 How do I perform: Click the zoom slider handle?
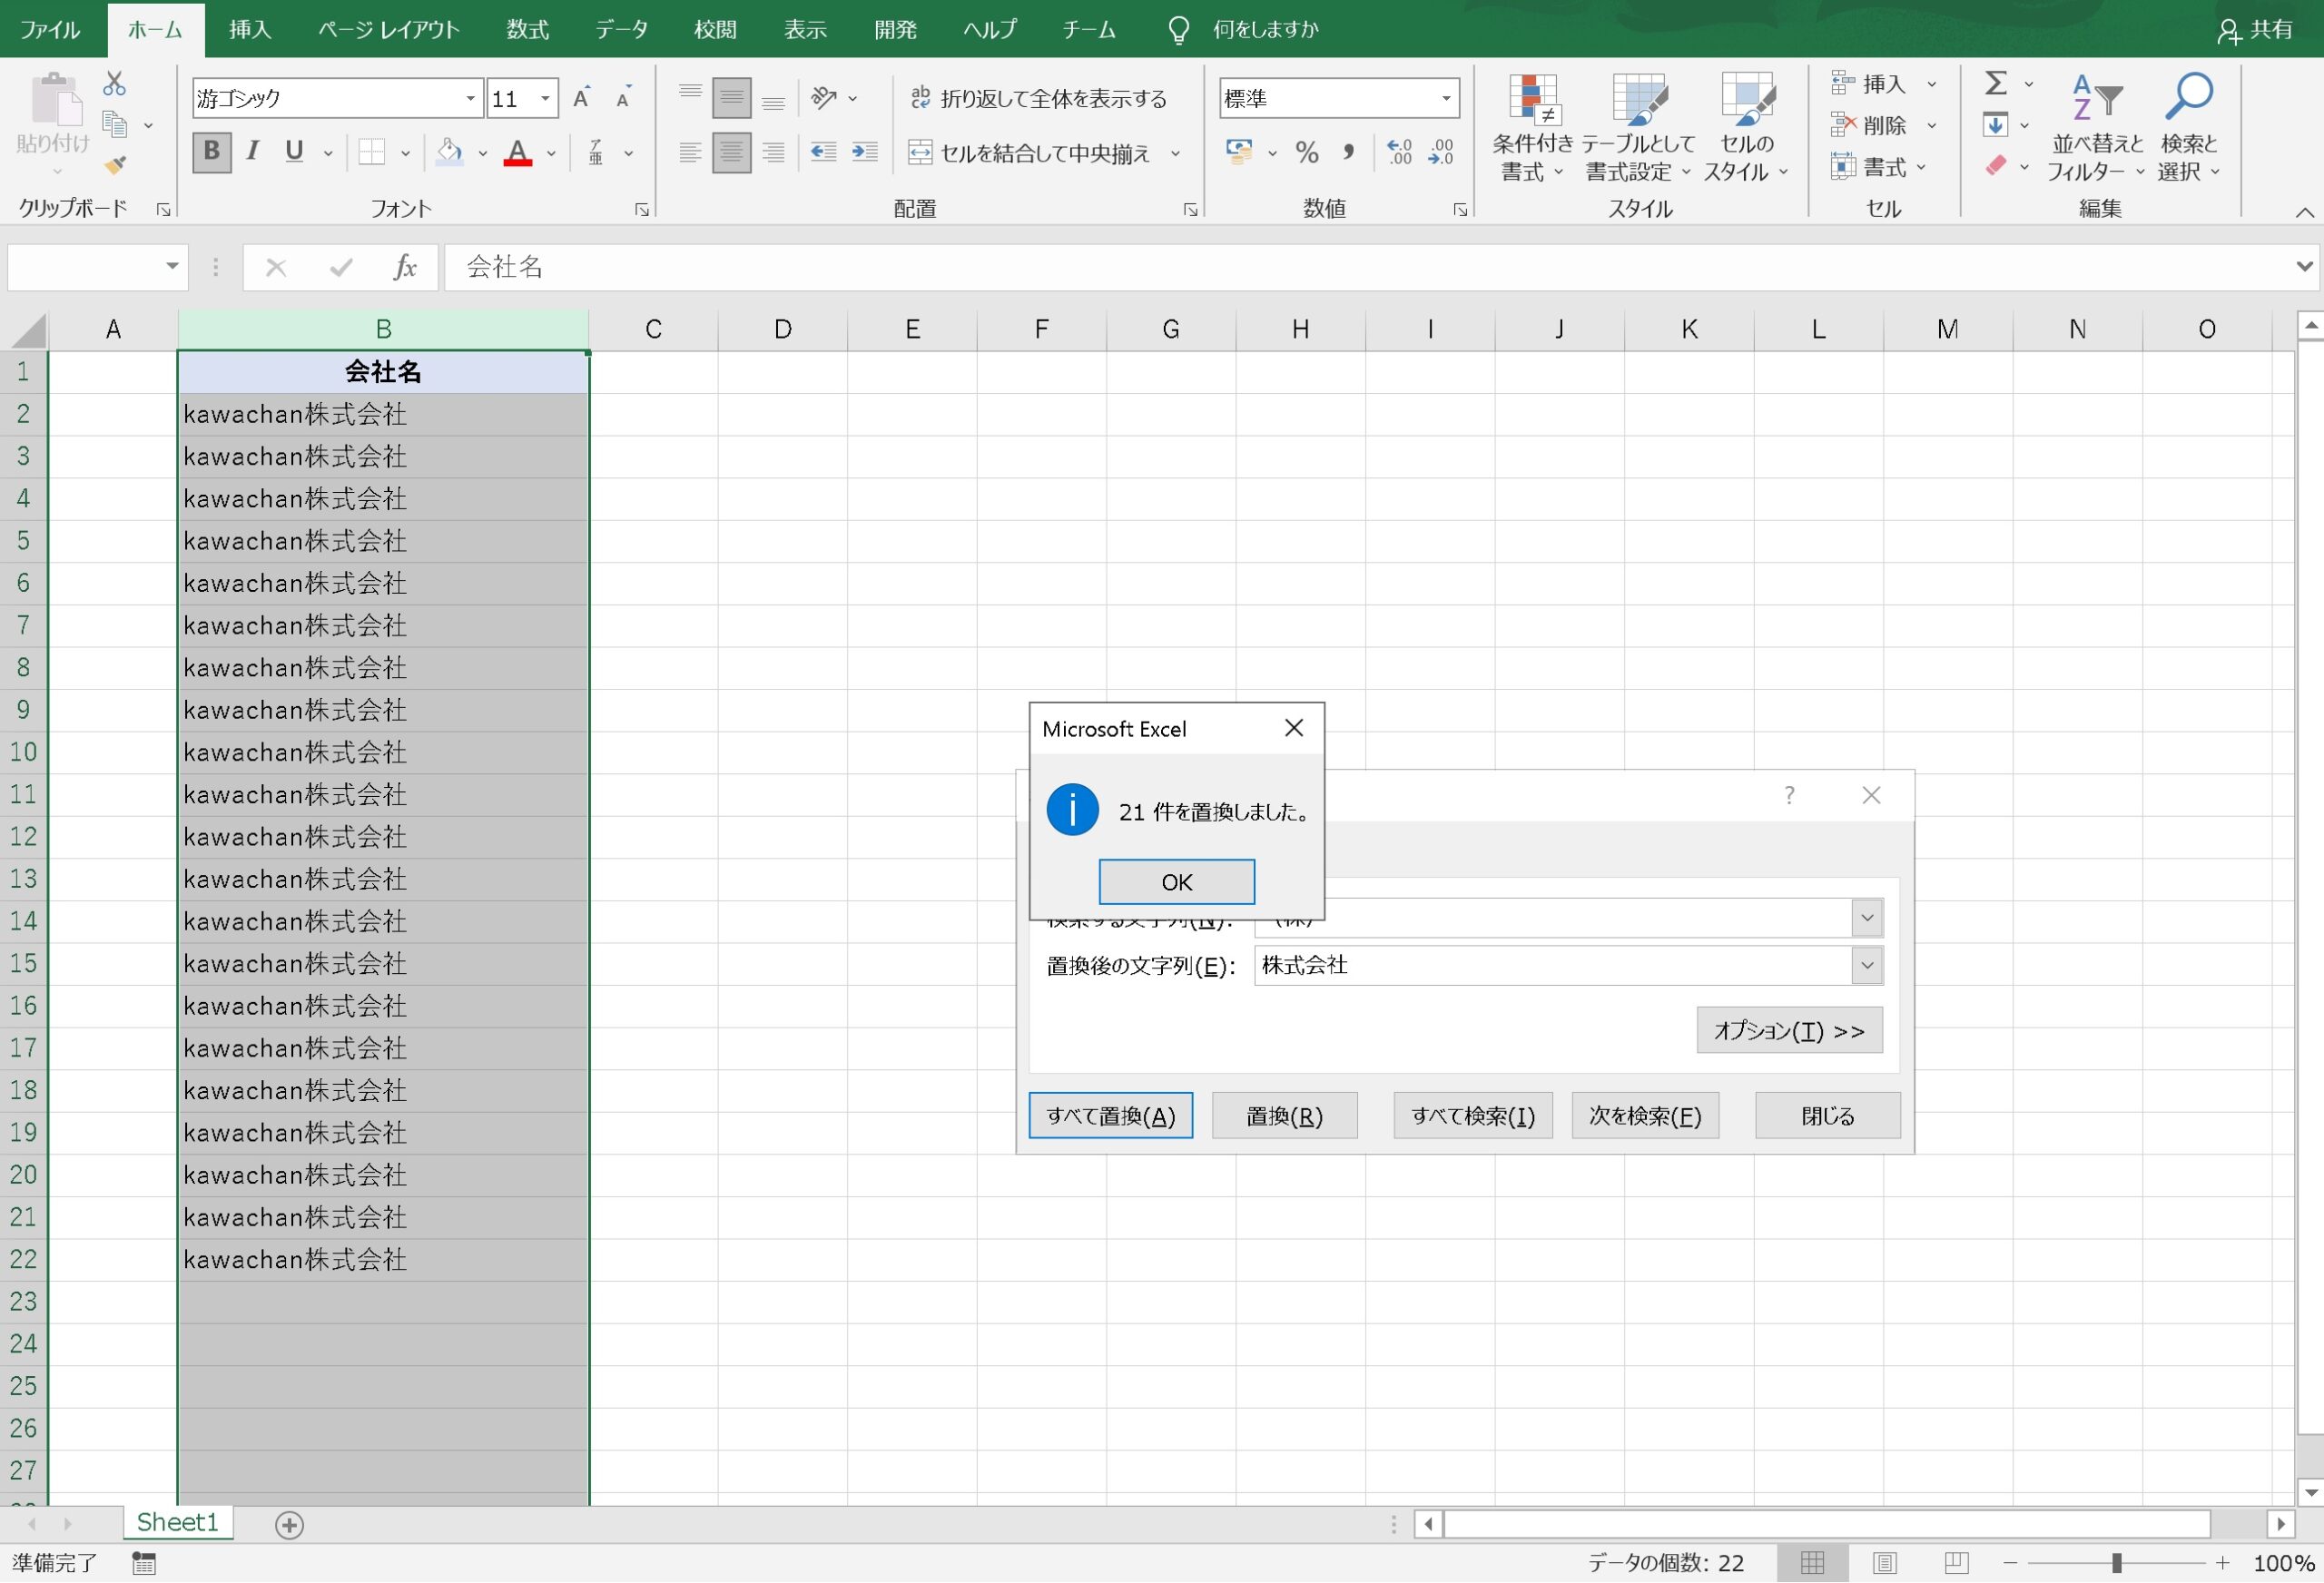[2116, 1563]
